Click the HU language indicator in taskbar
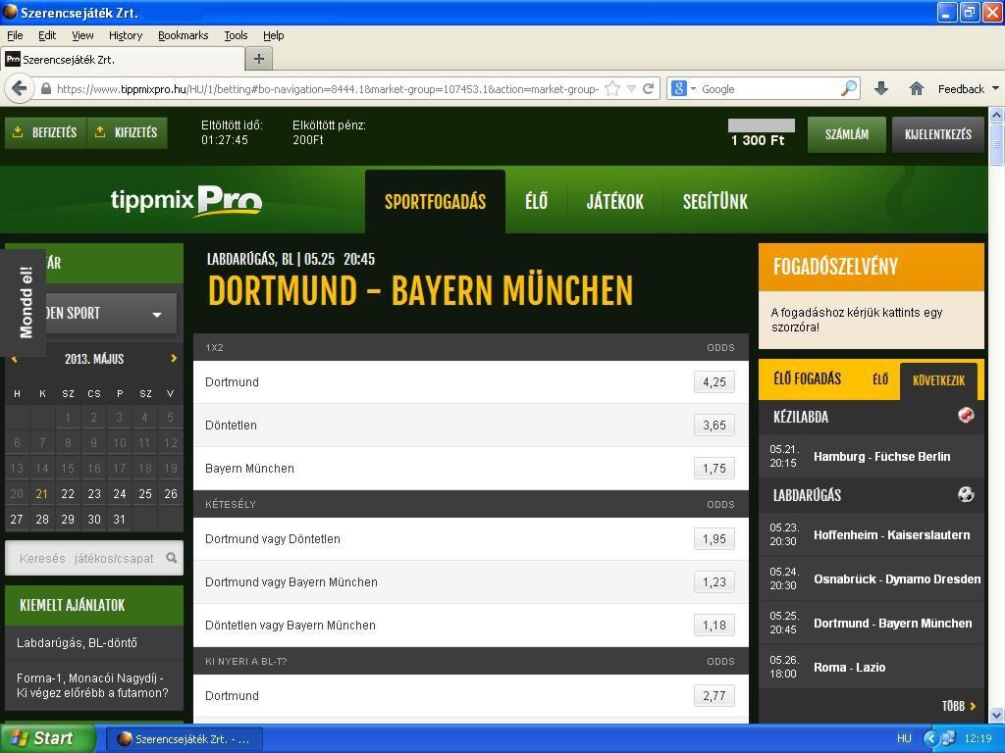This screenshot has height=753, width=1005. (x=904, y=738)
